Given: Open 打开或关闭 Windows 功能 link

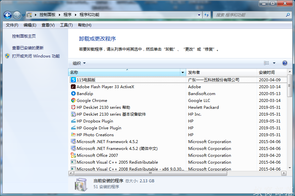Looking at the screenshot, I should (36, 56).
